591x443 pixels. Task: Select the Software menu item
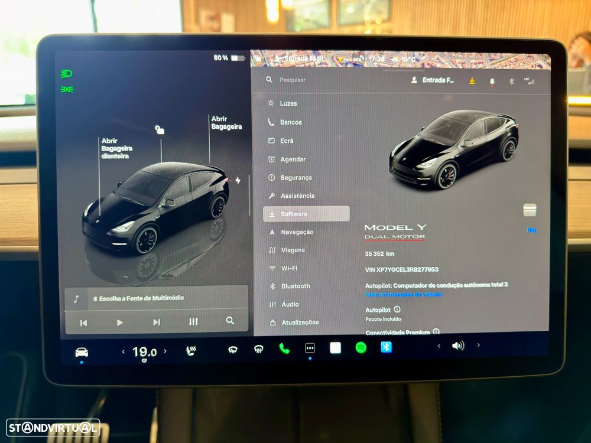[x=306, y=214]
